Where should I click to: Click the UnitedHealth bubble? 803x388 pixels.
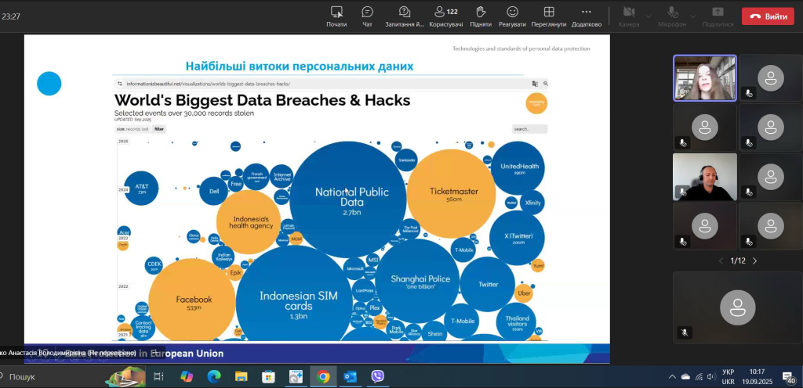(518, 168)
